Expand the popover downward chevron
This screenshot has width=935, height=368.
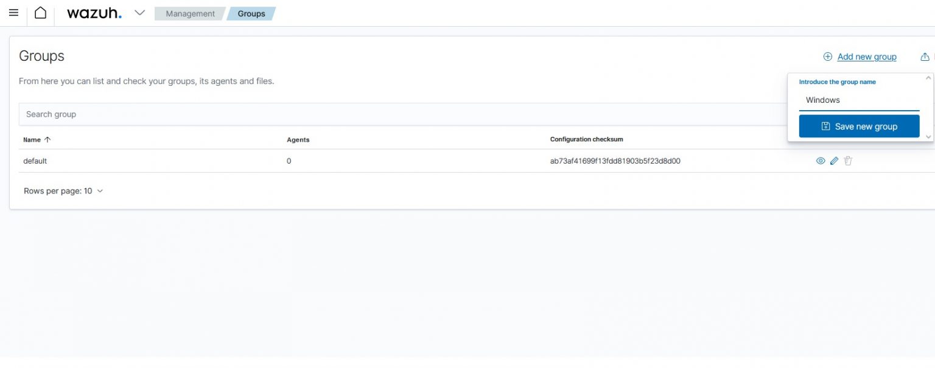coord(928,137)
